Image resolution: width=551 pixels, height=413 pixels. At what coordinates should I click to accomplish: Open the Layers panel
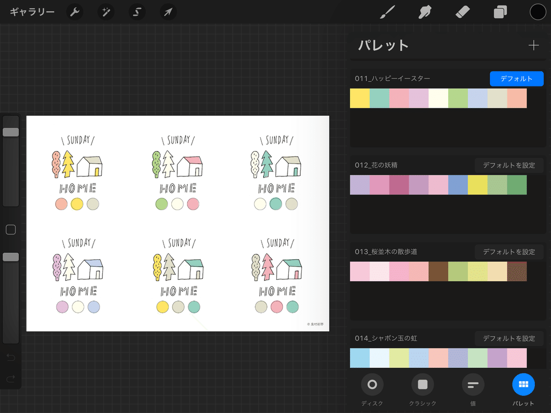(x=500, y=12)
